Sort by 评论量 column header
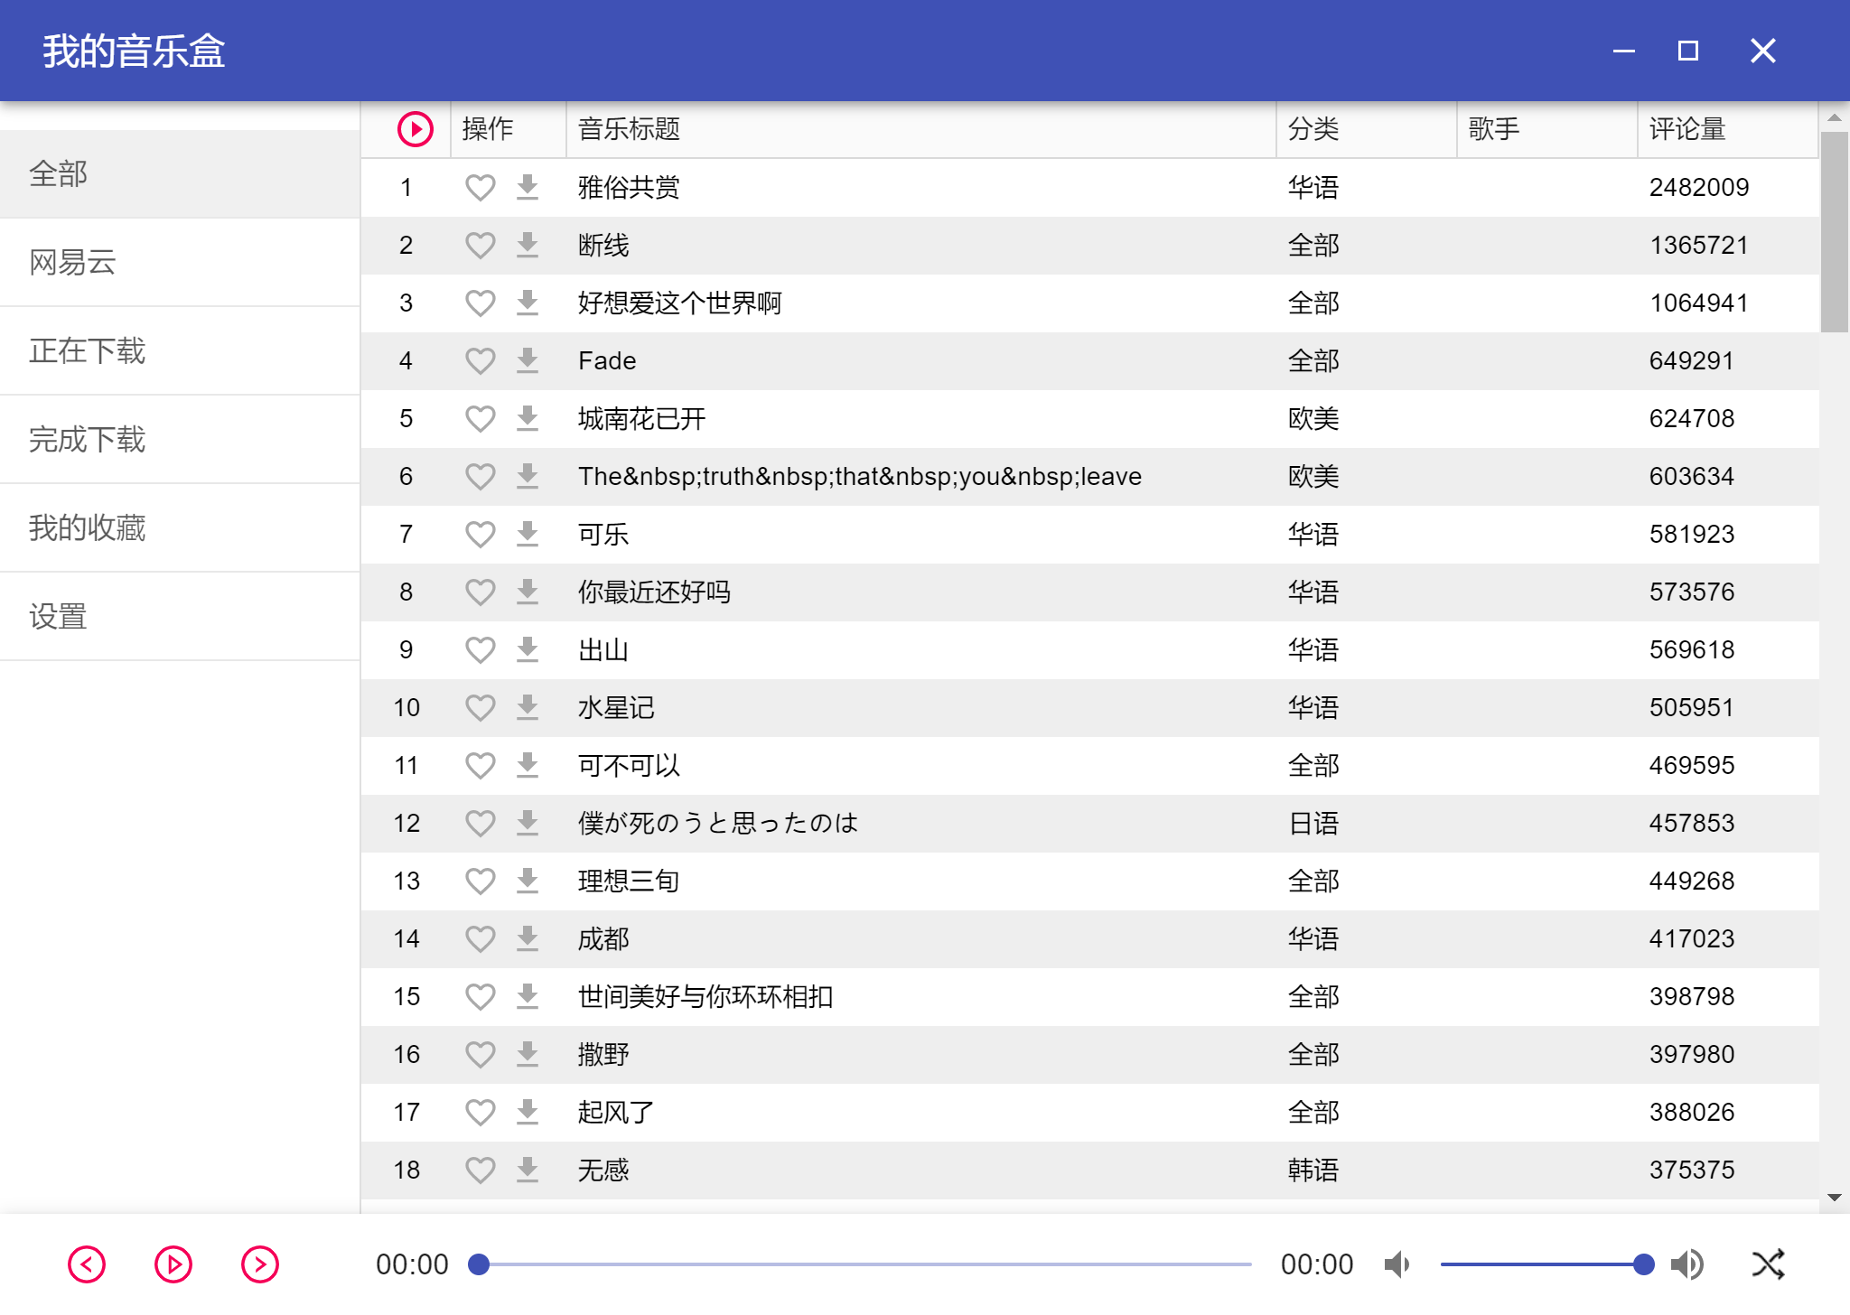1850x1315 pixels. [1728, 129]
